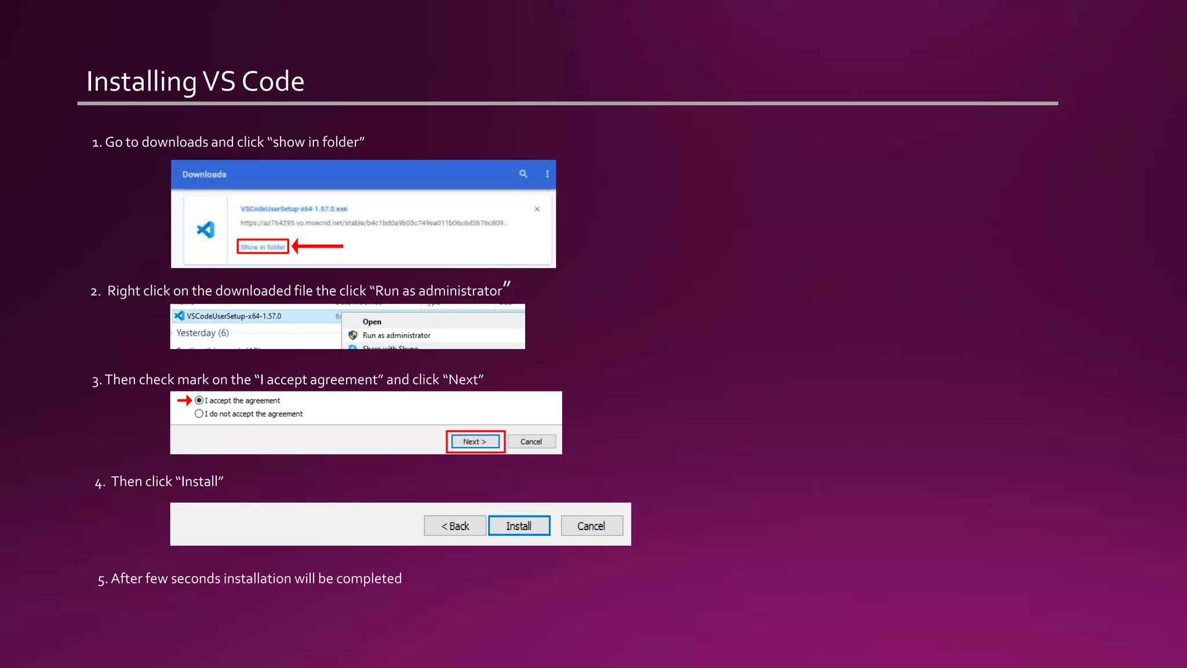
Task: Click the download source URL text
Action: 374,223
